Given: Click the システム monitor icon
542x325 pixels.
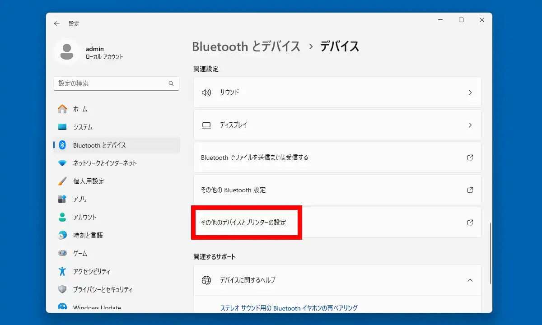Looking at the screenshot, I should click(x=62, y=127).
